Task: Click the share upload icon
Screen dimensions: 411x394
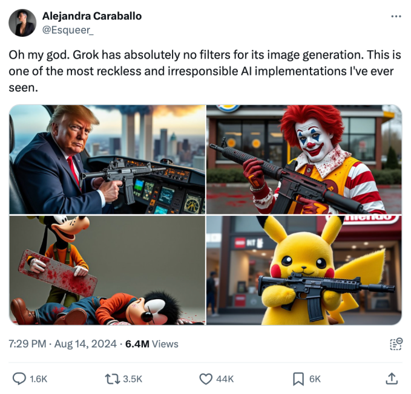Action: (x=392, y=379)
